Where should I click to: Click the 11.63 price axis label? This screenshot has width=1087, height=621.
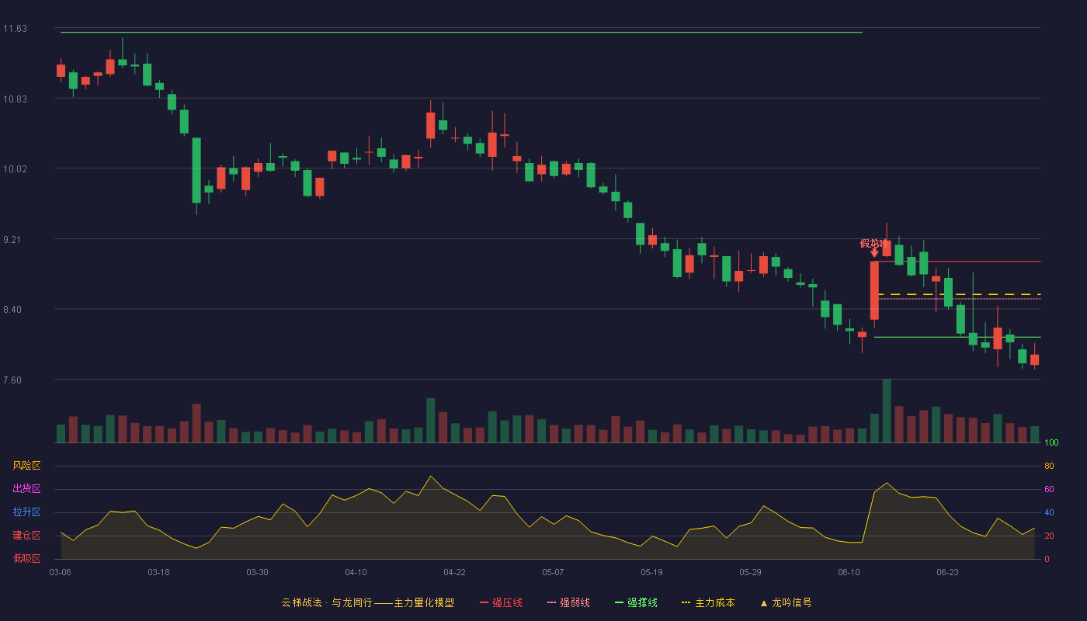coord(15,29)
